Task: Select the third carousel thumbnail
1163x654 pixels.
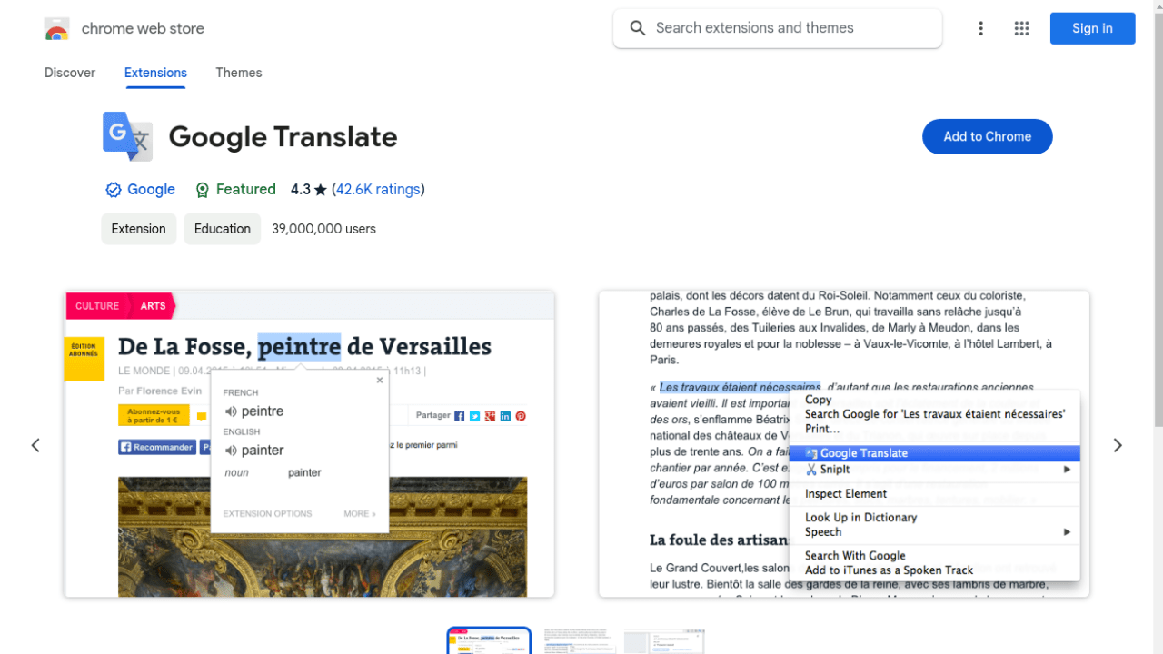Action: click(664, 641)
